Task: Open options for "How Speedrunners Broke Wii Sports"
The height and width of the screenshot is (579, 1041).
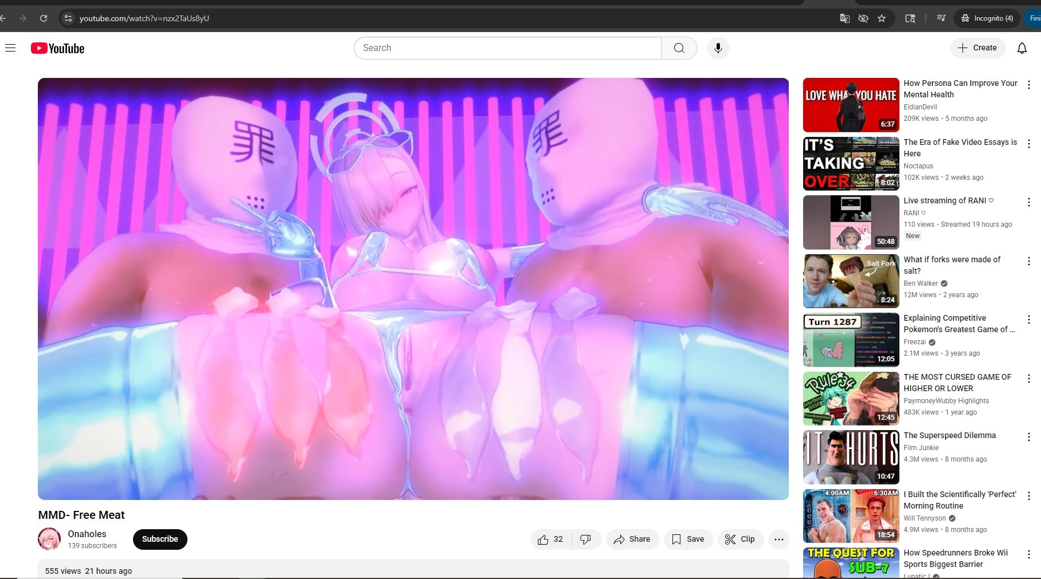Action: tap(1029, 554)
